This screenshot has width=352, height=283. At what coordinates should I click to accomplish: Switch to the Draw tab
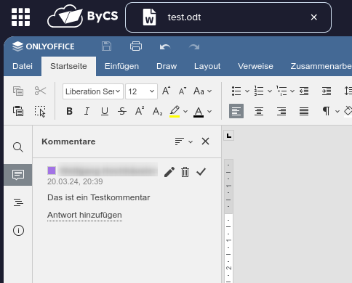point(167,66)
